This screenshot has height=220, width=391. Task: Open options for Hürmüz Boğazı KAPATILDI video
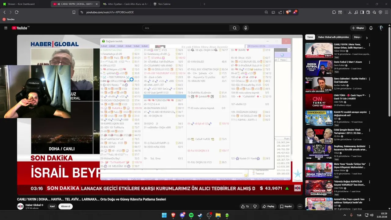369,182
